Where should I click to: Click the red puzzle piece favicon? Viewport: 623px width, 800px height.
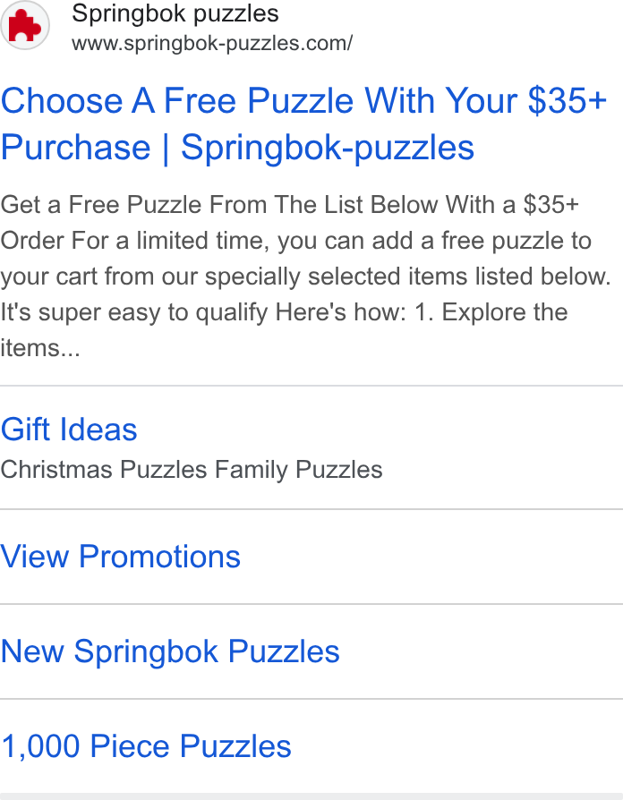click(x=24, y=26)
